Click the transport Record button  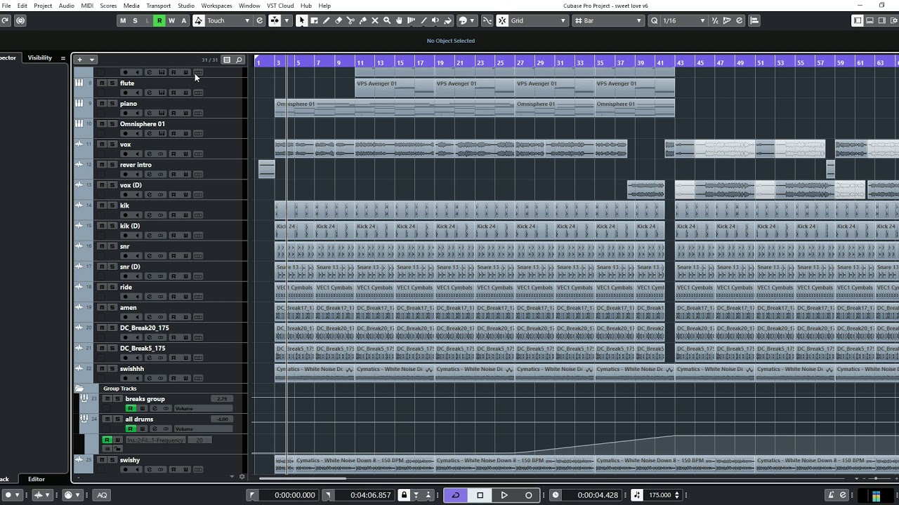point(529,494)
